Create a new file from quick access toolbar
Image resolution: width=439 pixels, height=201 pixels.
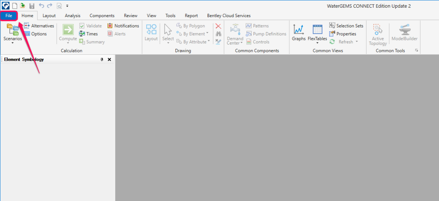tap(15, 5)
